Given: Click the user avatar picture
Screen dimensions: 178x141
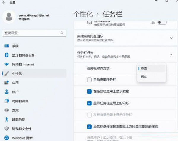Looking at the screenshot, I should point(9,17).
